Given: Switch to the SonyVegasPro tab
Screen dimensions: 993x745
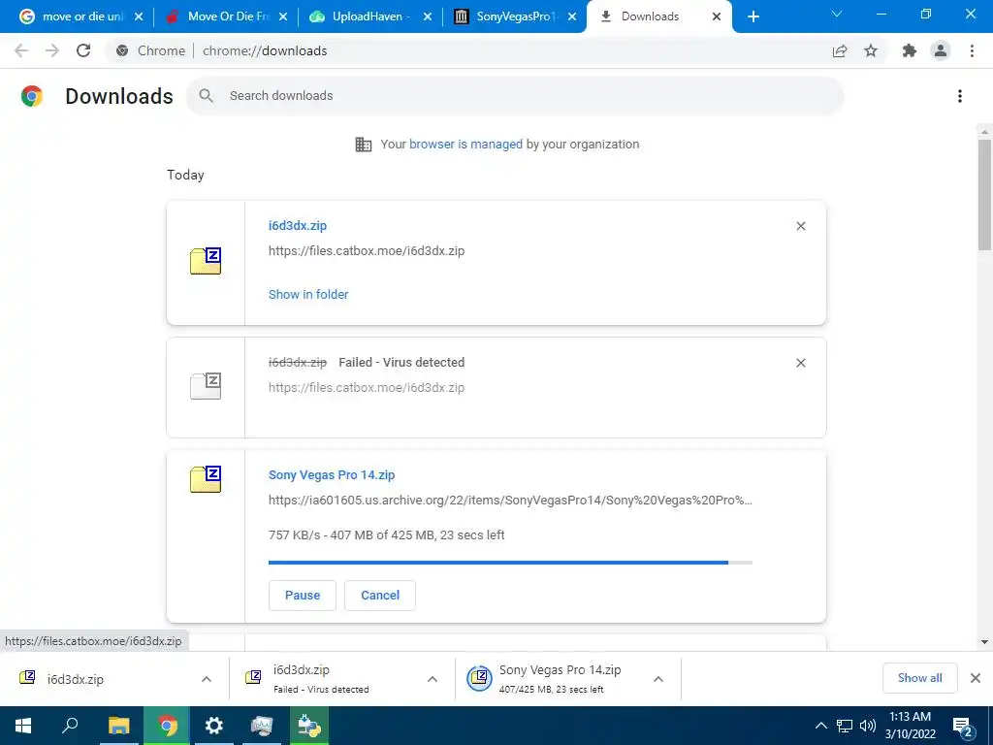Looking at the screenshot, I should click(515, 16).
